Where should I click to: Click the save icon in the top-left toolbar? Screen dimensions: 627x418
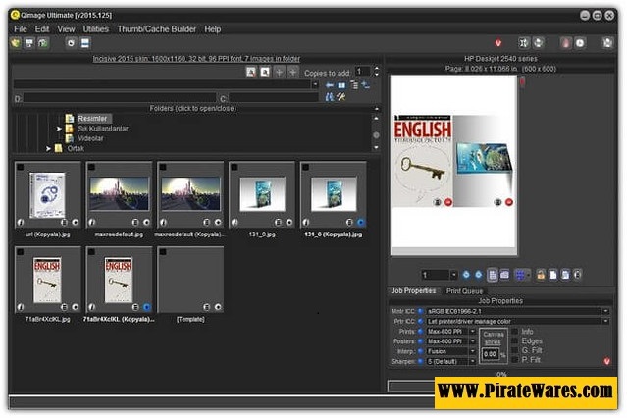(29, 43)
